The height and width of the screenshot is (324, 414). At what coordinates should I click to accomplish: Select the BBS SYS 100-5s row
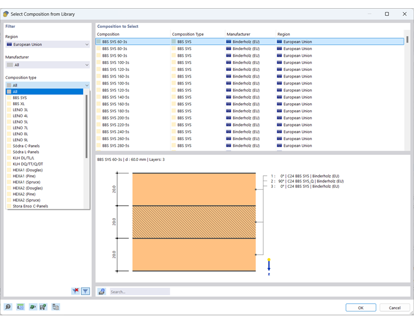click(249, 83)
